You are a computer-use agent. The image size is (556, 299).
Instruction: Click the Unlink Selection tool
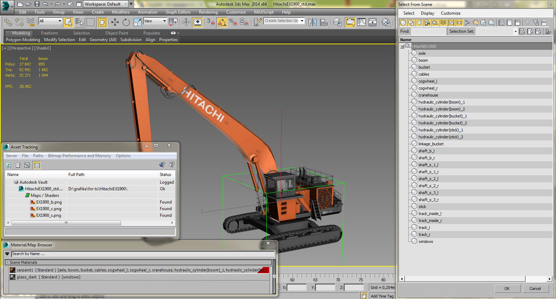coord(19,22)
